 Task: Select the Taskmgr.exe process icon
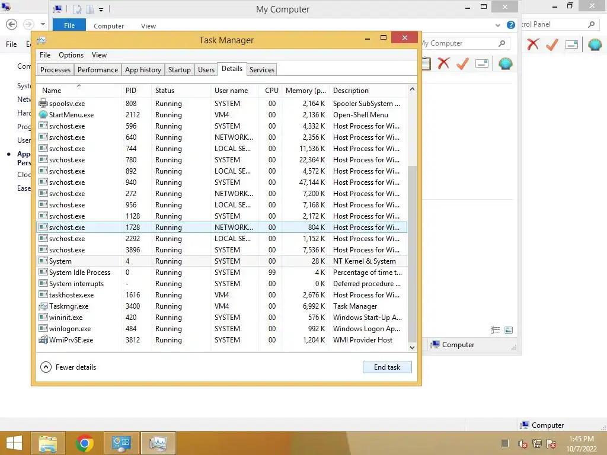43,306
